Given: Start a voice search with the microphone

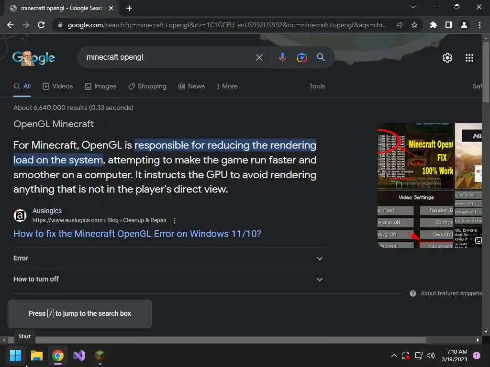Looking at the screenshot, I should point(283,57).
